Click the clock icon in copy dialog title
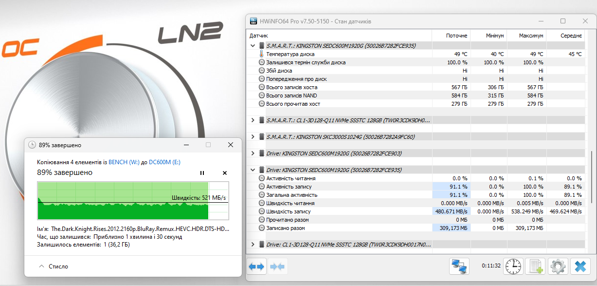This screenshot has height=286, width=597. point(32,145)
